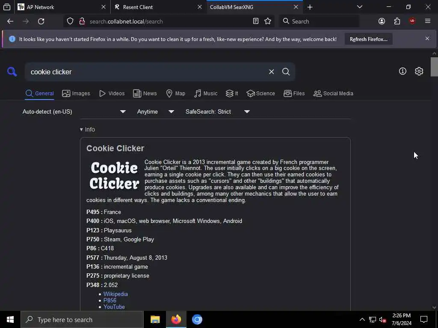Click the page vertical scrollbar thumb

click(434, 67)
